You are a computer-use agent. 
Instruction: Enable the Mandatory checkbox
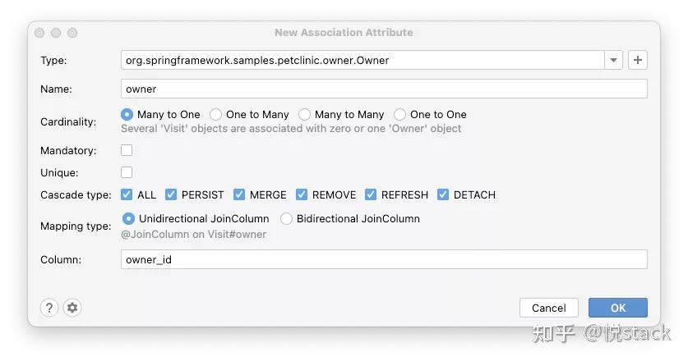(127, 150)
